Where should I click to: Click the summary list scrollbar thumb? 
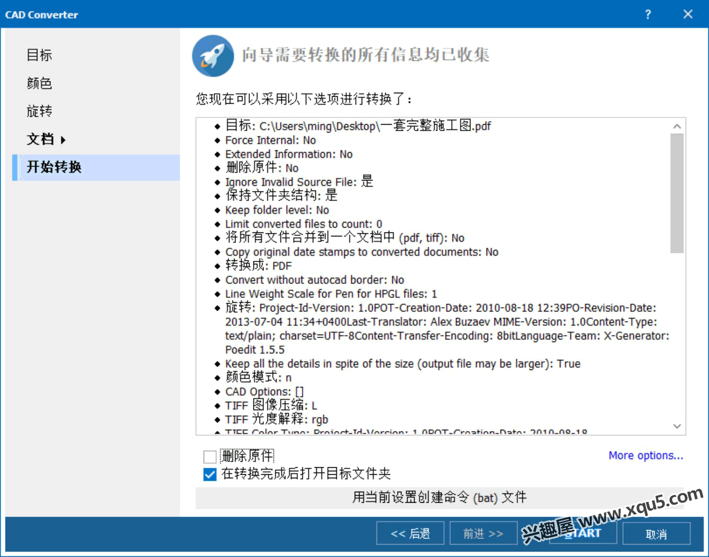click(677, 193)
